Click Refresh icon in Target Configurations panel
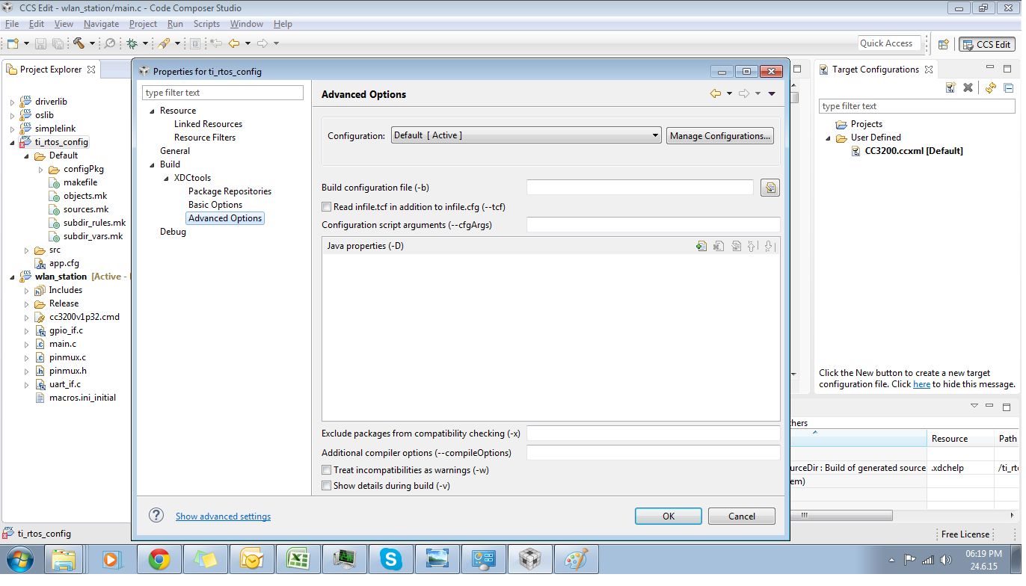The width and height of the screenshot is (1026, 586). 991,87
